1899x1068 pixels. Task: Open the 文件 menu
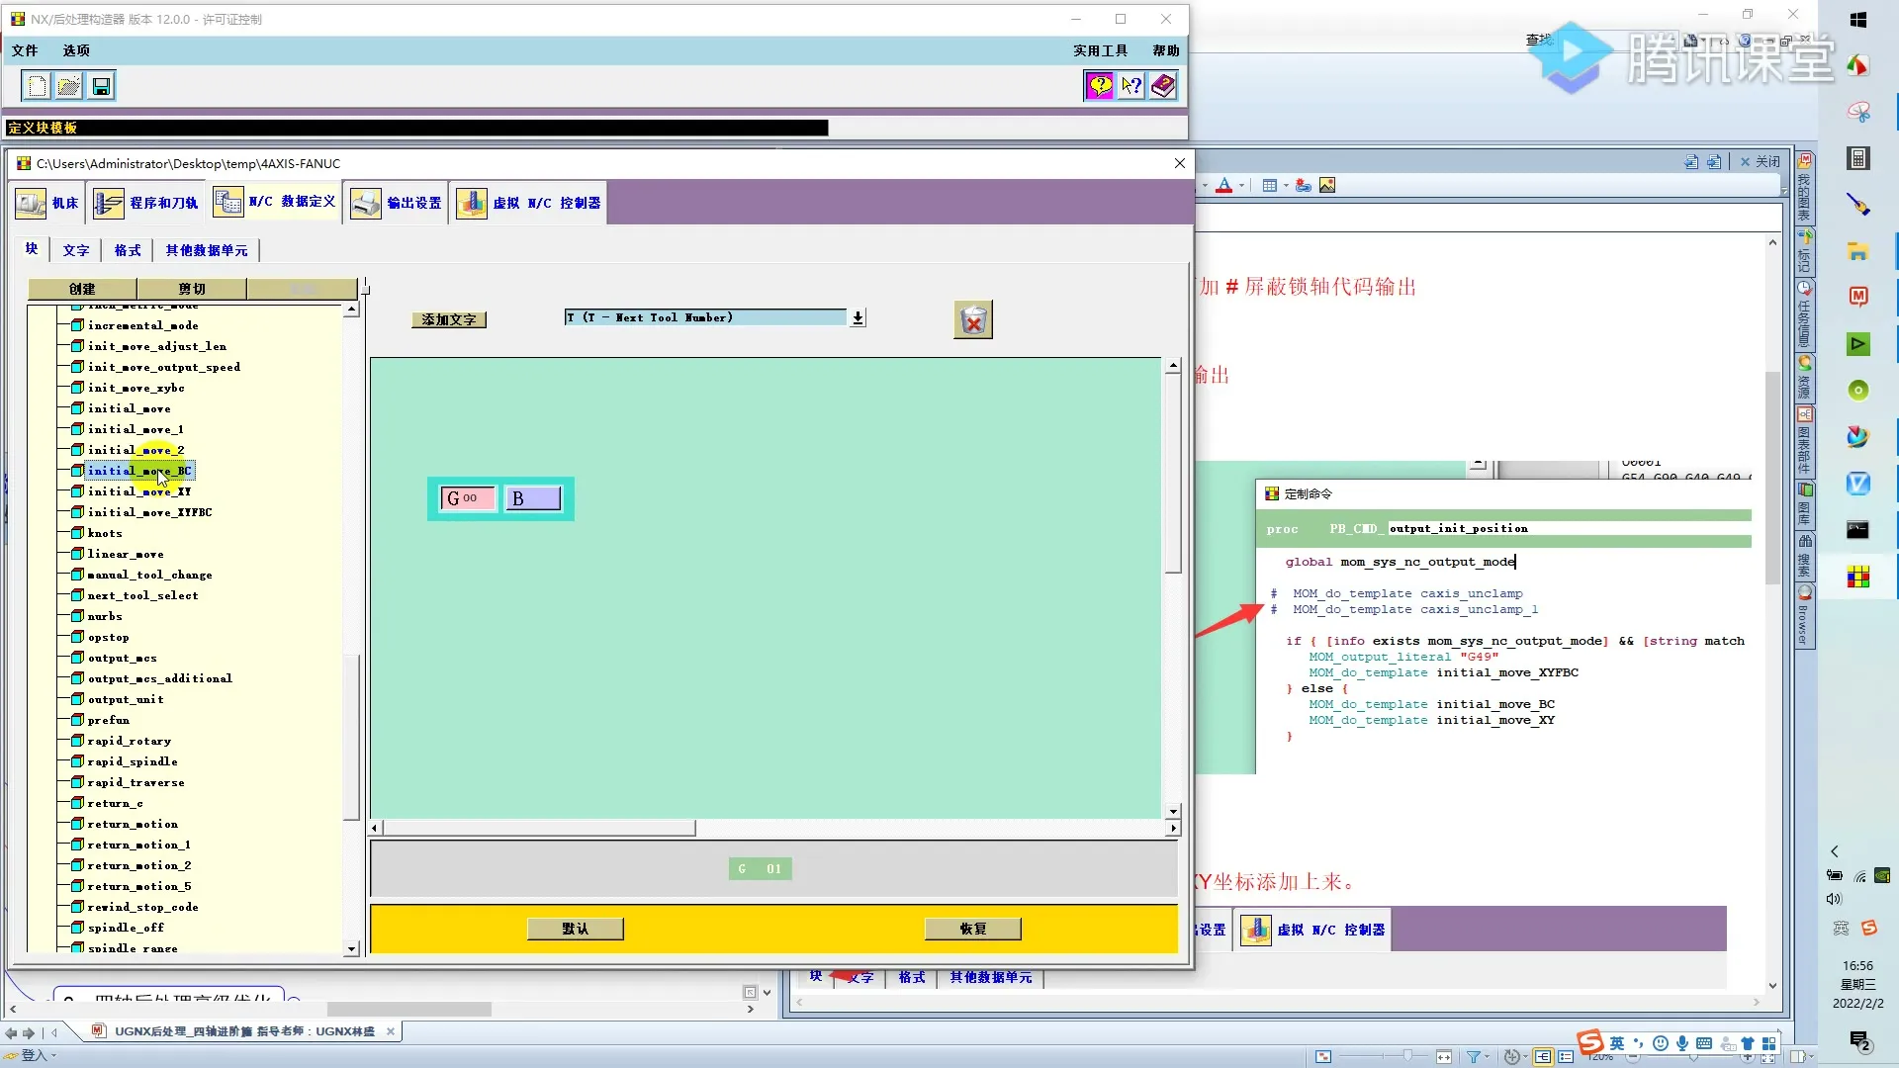tap(25, 50)
